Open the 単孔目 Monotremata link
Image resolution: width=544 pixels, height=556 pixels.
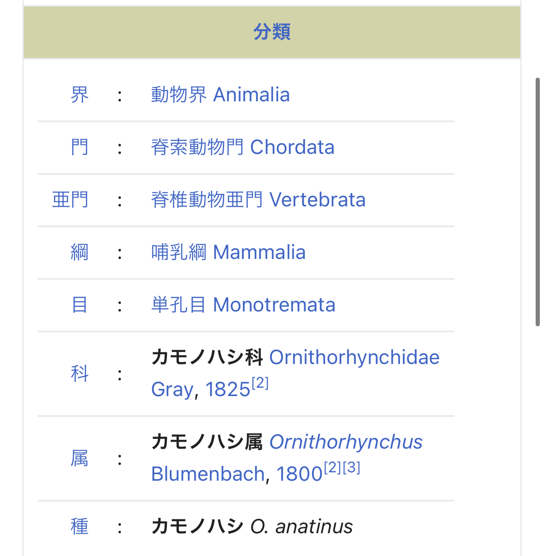point(243,305)
